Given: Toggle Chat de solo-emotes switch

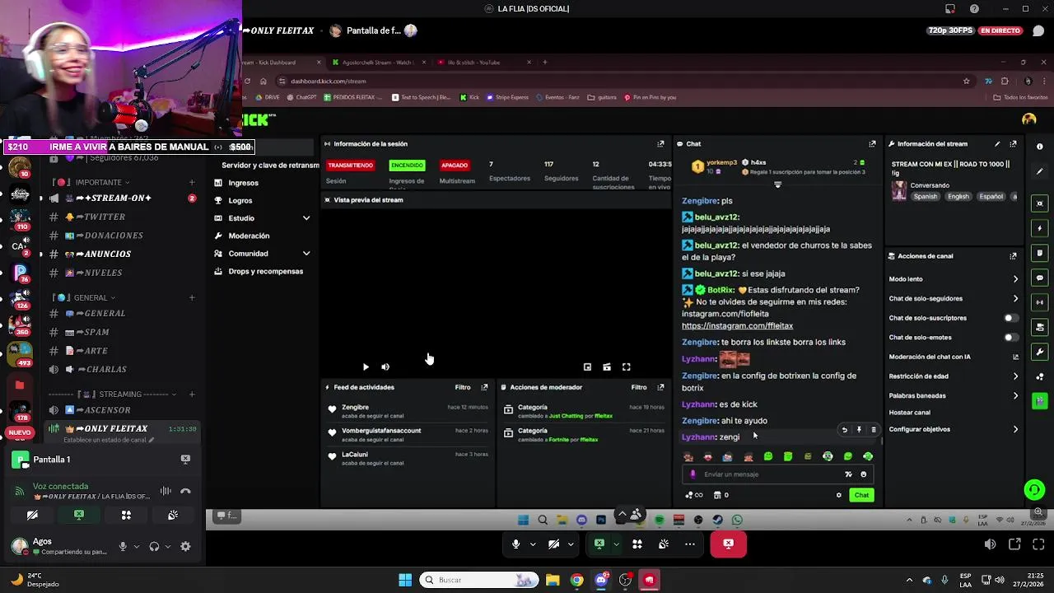Looking at the screenshot, I should tap(1010, 338).
